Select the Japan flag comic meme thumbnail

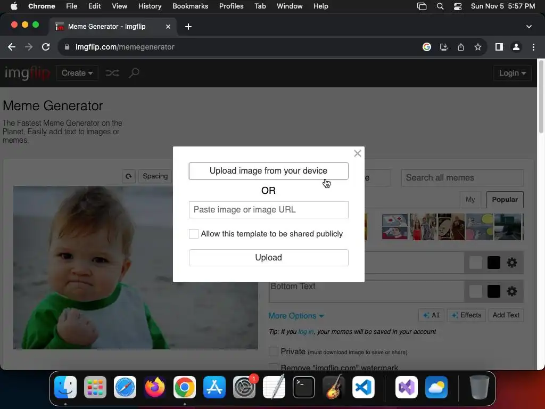point(394,227)
